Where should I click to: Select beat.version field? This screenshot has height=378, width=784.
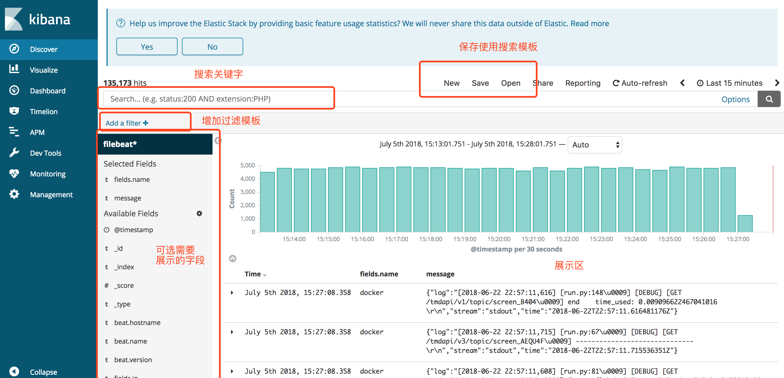[x=133, y=360]
